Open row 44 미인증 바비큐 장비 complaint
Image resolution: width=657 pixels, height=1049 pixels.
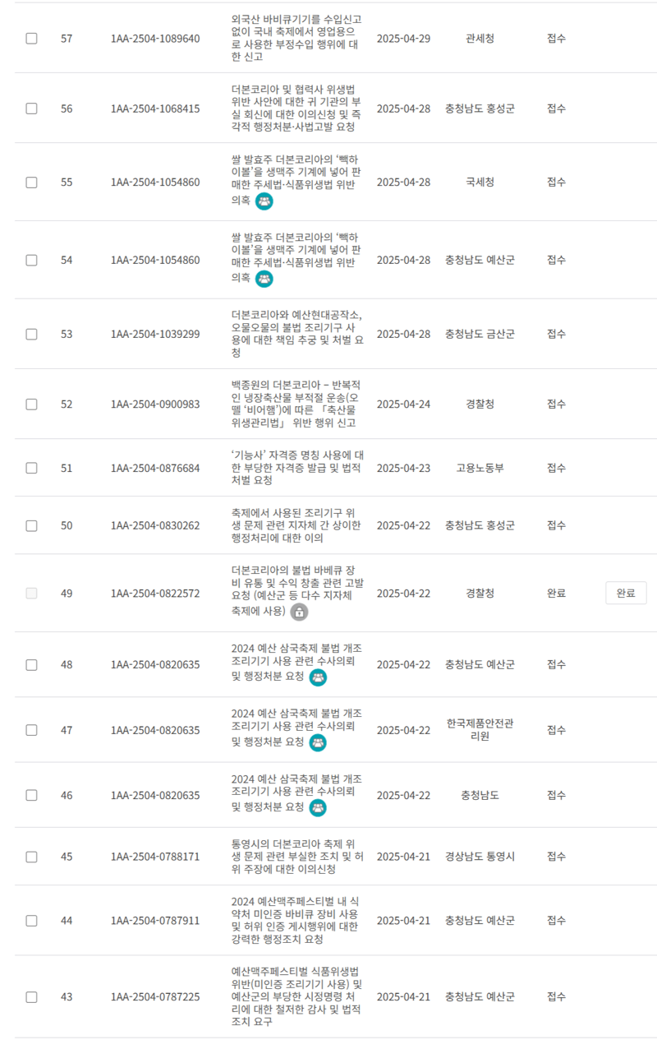pyautogui.click(x=296, y=921)
